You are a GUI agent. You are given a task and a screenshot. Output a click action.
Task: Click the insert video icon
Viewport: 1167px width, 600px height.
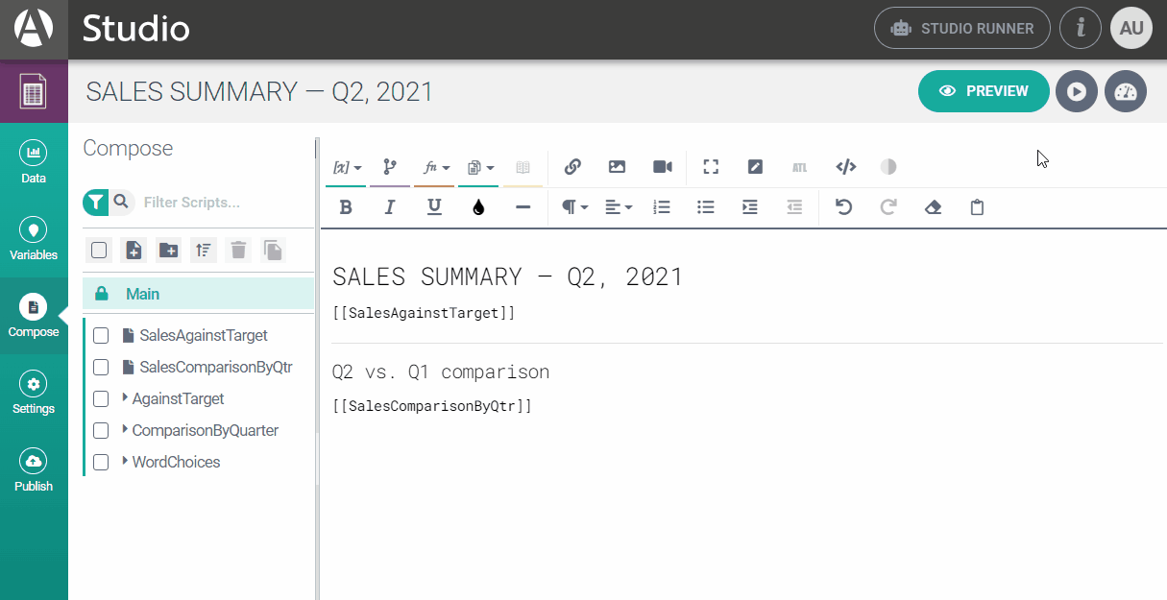(662, 167)
